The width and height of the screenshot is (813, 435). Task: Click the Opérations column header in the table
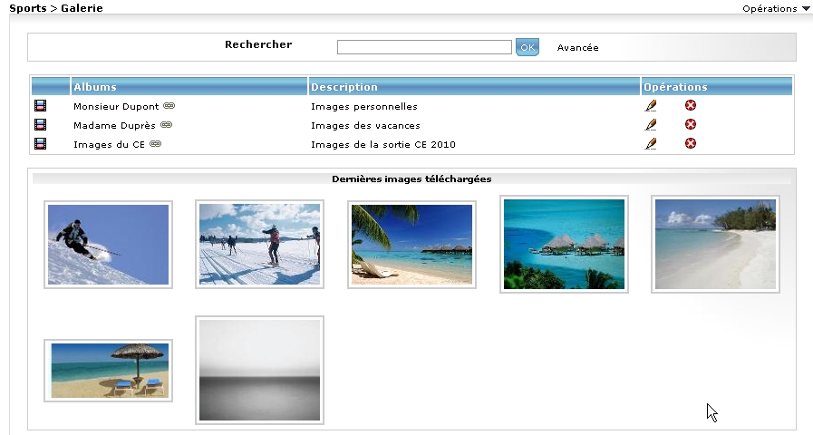tap(717, 87)
